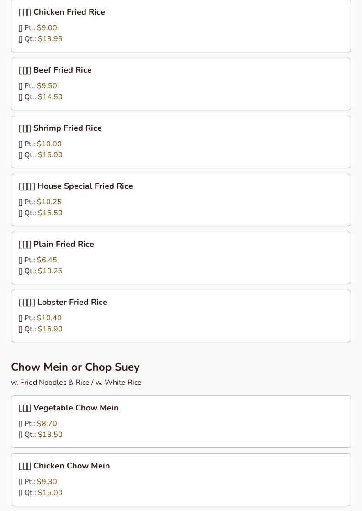Pick Beef Fried Rice quart price $14.50
The width and height of the screenshot is (362, 511).
pyautogui.click(x=50, y=97)
